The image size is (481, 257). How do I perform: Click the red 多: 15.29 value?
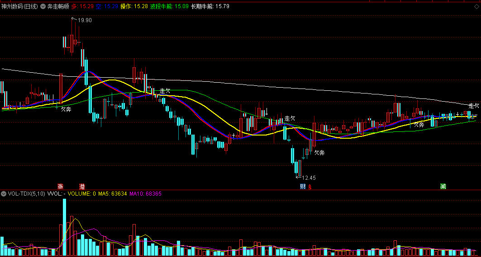82,6
